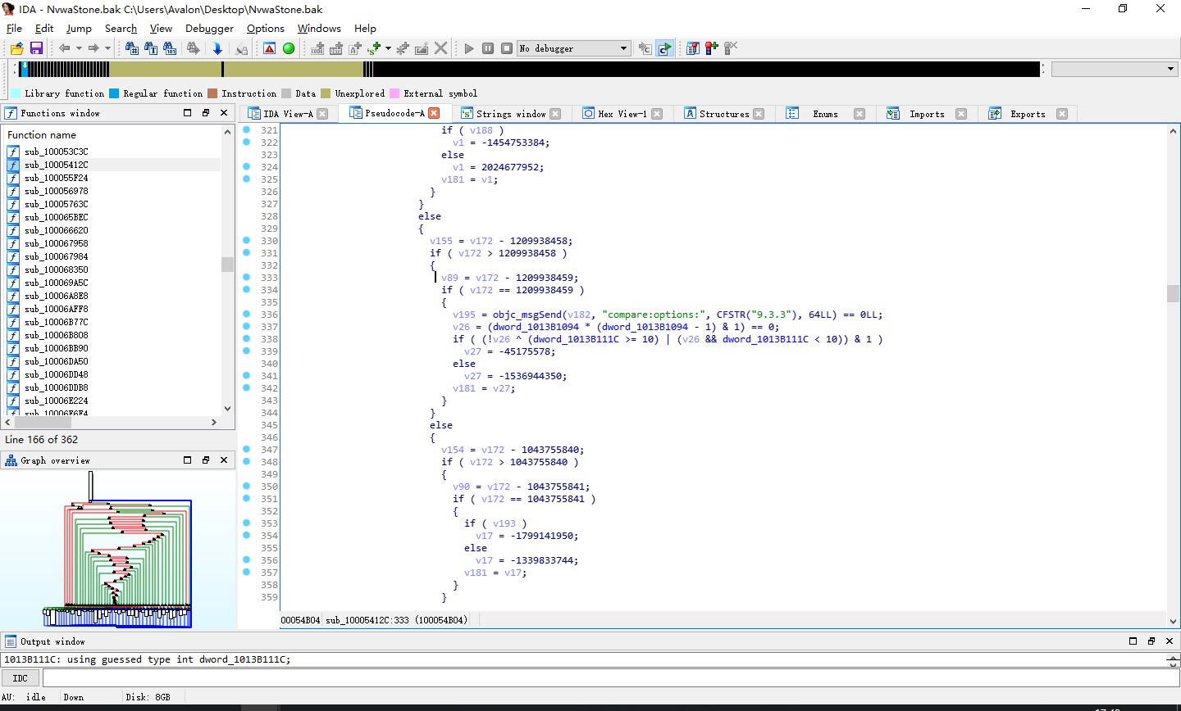Image resolution: width=1181 pixels, height=711 pixels.
Task: Click the Save database floppy icon
Action: [x=36, y=48]
